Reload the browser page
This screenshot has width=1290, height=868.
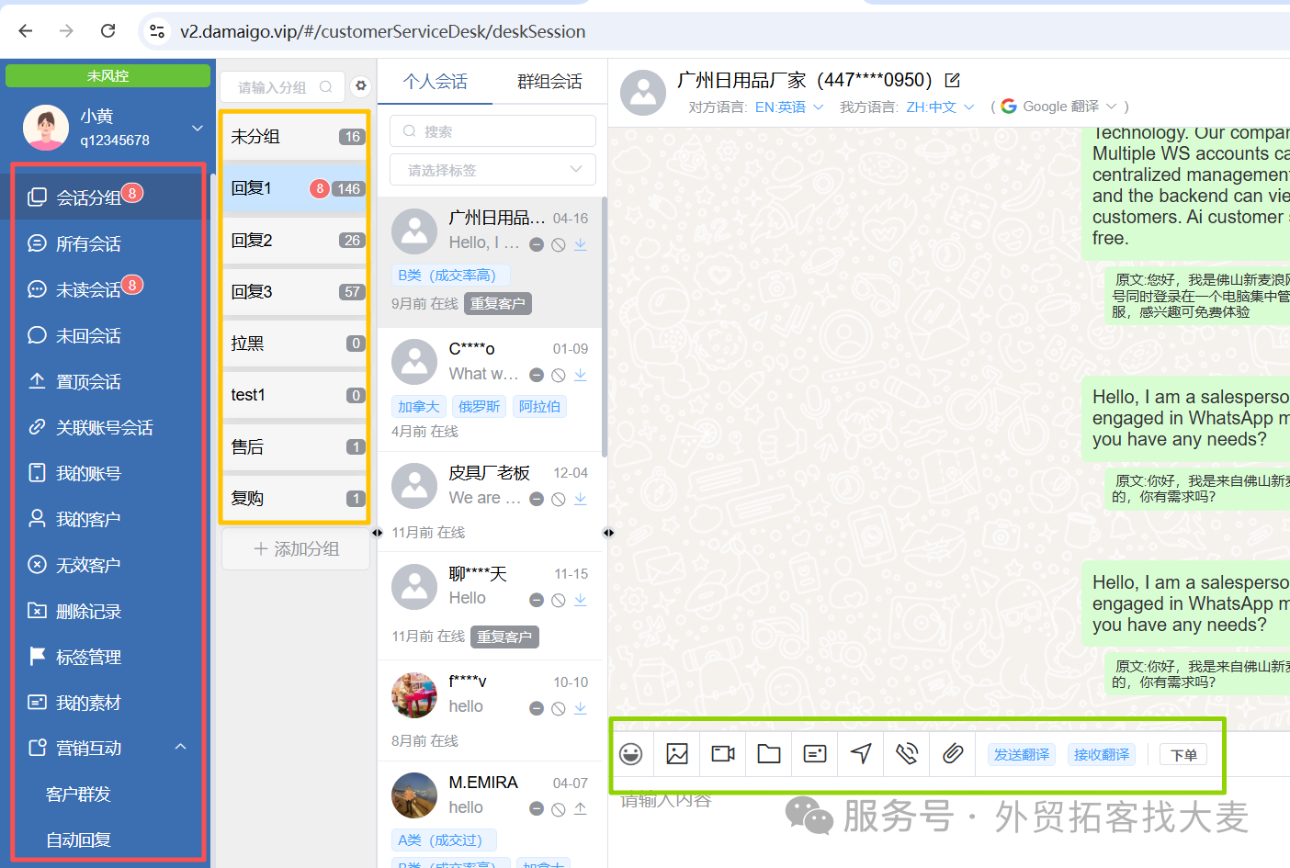coord(107,31)
